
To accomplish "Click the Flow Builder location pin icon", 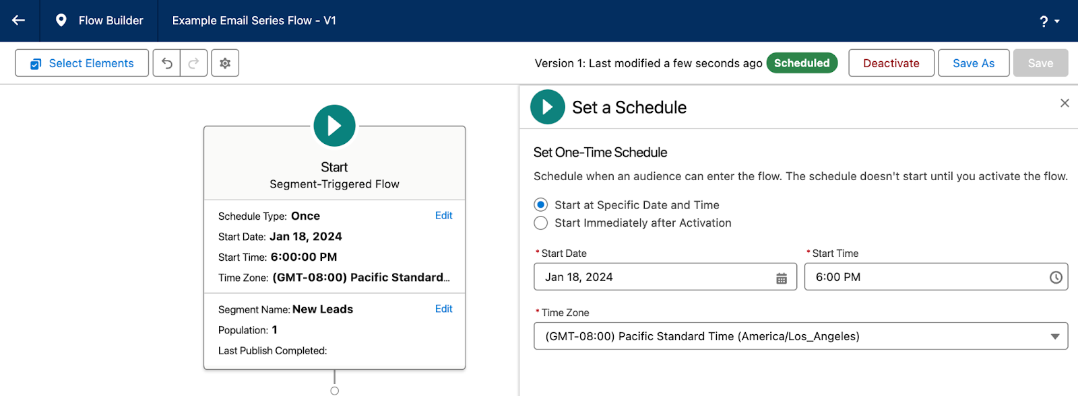I will 61,20.
